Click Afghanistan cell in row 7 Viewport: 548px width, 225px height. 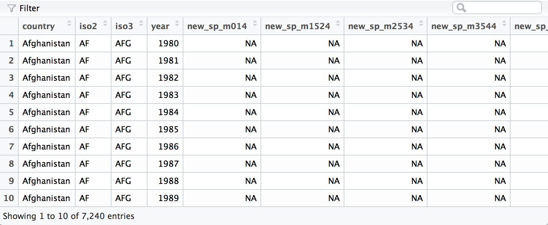point(46,147)
